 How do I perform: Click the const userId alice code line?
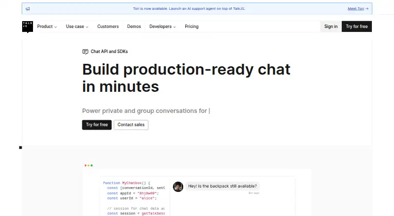pyautogui.click(x=132, y=198)
